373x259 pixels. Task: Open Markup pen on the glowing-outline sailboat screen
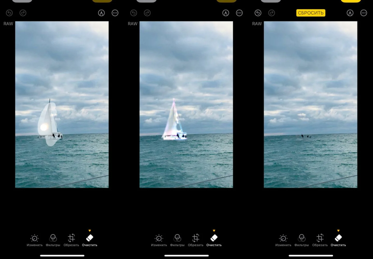[226, 13]
